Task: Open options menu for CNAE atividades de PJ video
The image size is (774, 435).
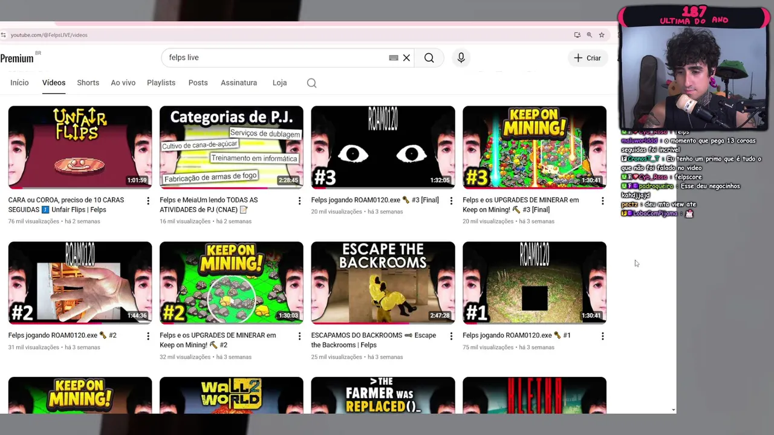Action: click(299, 201)
